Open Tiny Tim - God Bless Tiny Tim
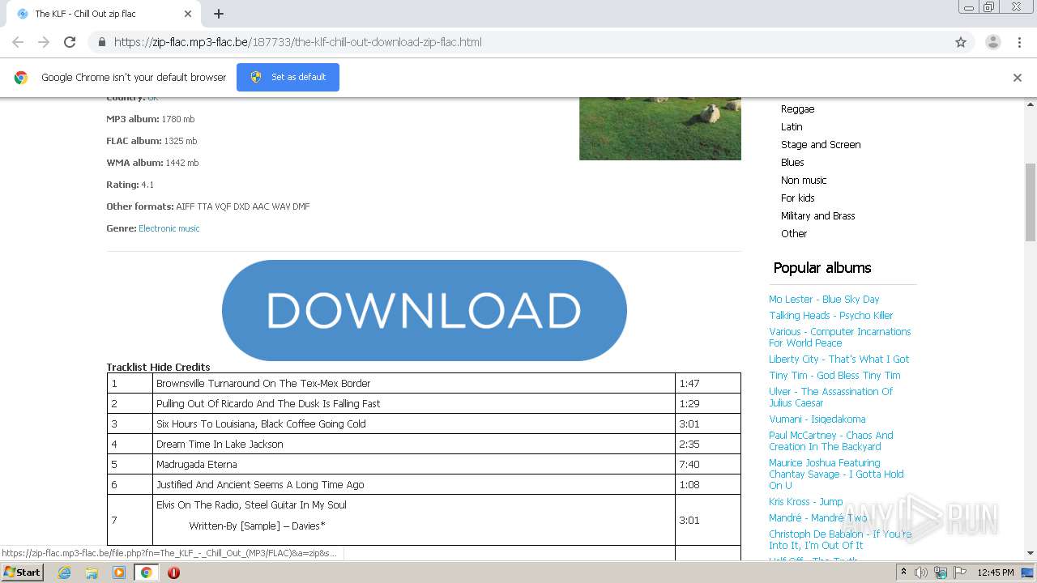Viewport: 1037px width, 583px height. 834,375
